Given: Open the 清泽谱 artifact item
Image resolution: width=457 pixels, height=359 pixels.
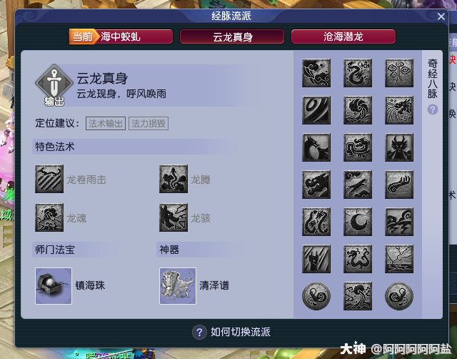Looking at the screenshot, I should [178, 286].
